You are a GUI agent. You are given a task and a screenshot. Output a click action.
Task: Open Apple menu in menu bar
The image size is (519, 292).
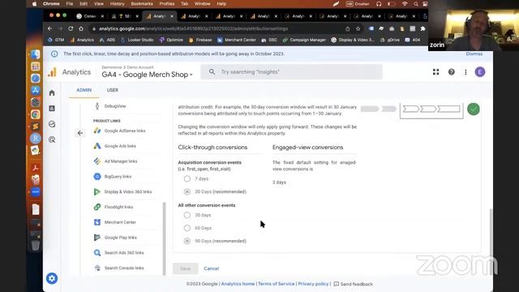[x=34, y=4]
